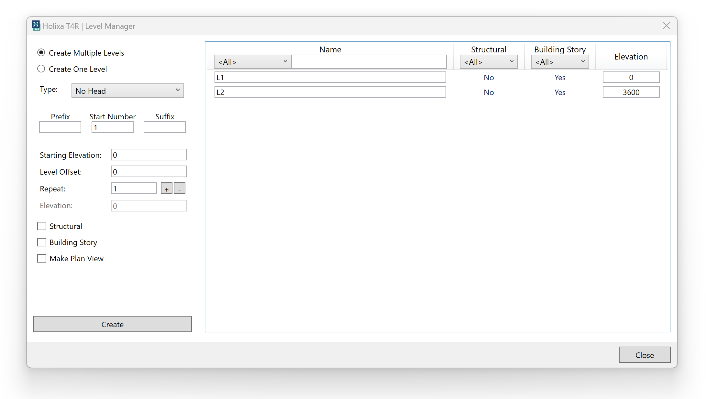The image size is (706, 399).
Task: Select Create One Level option
Action: pyautogui.click(x=41, y=69)
